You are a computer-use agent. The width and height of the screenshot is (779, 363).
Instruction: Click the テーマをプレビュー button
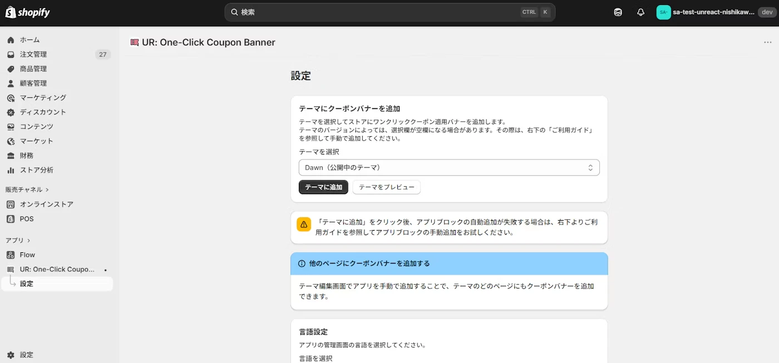pyautogui.click(x=387, y=187)
